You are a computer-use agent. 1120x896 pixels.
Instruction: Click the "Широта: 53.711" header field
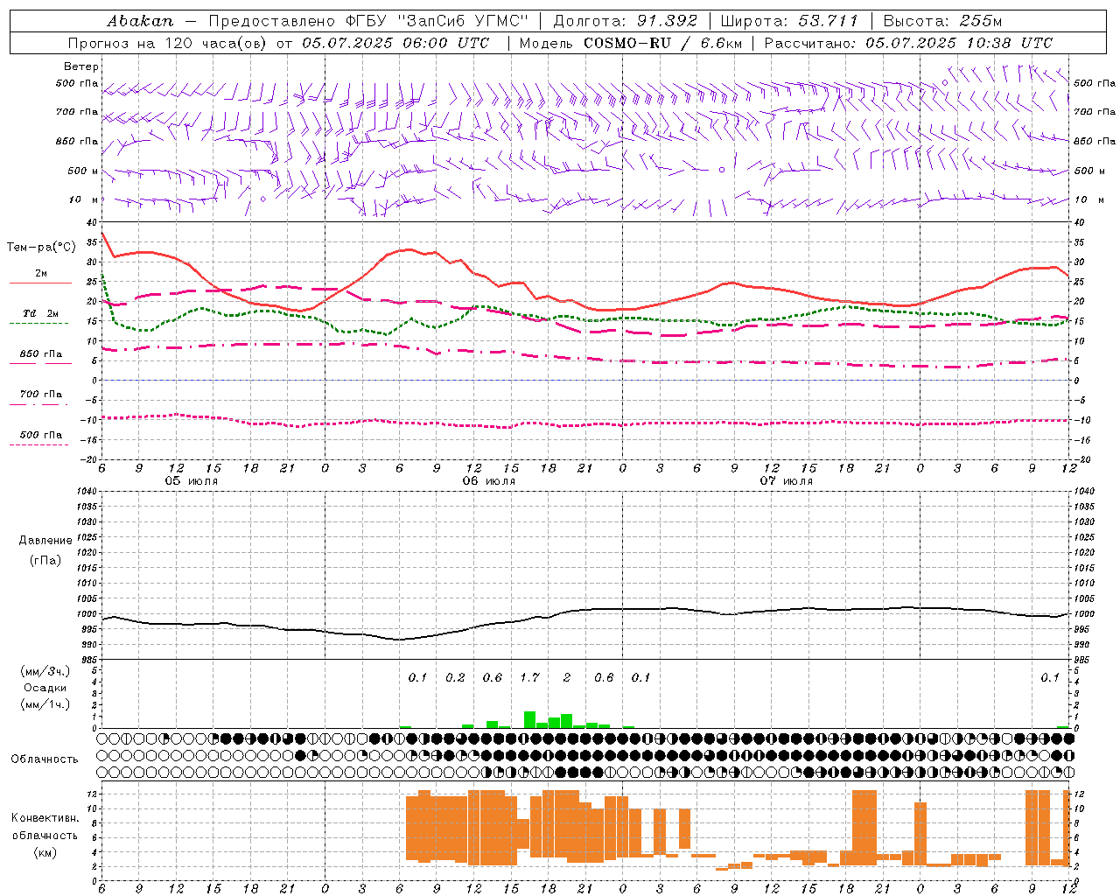[x=789, y=21]
